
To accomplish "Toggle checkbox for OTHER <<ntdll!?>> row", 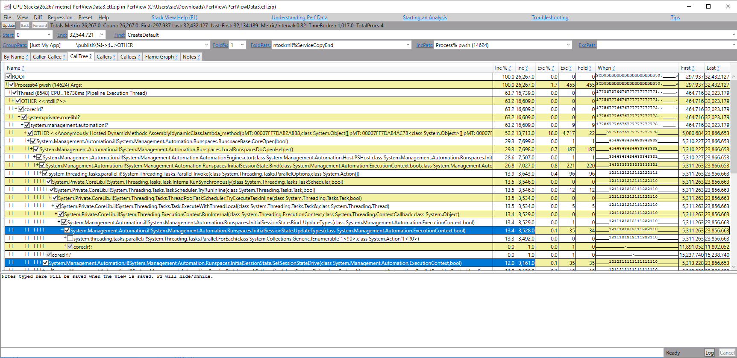I will coord(18,101).
